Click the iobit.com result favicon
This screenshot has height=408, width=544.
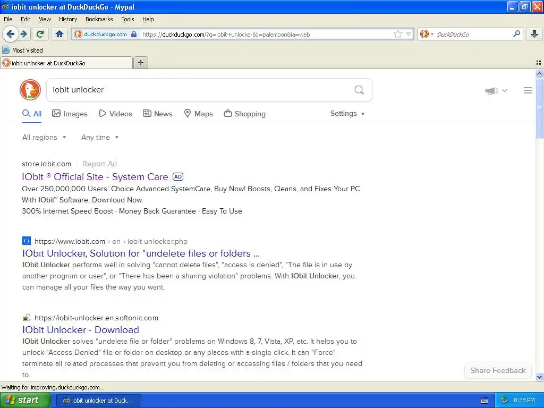[x=27, y=241]
